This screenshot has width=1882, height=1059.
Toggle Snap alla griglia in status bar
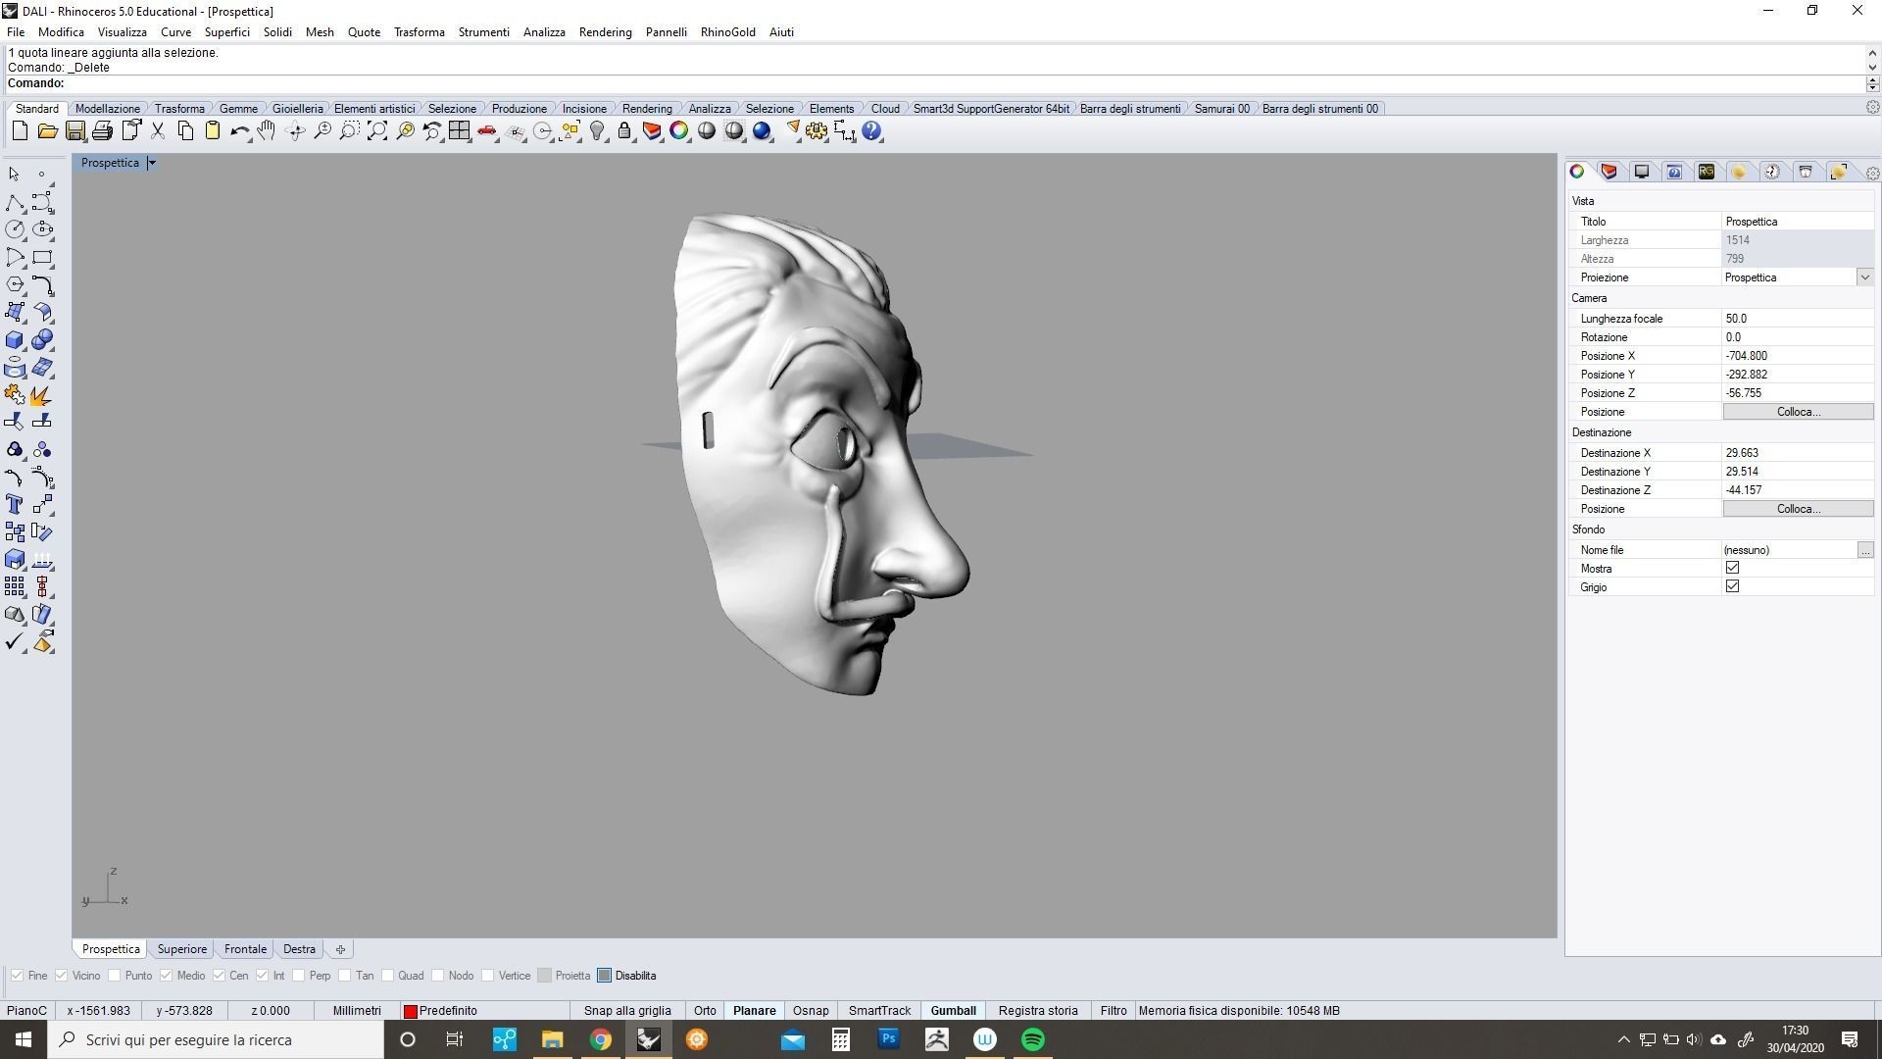(627, 1011)
